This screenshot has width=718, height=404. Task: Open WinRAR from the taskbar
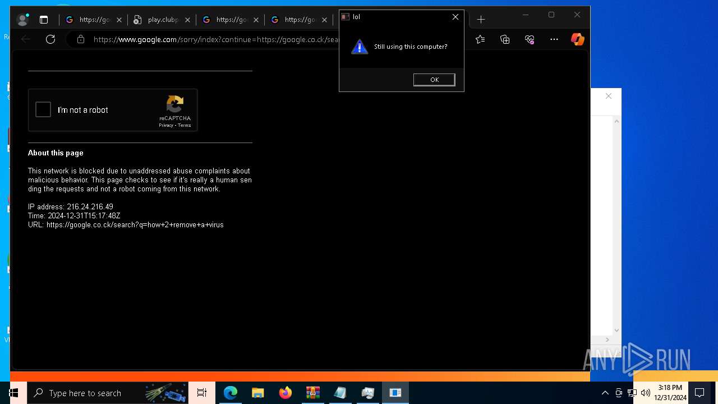tap(313, 393)
